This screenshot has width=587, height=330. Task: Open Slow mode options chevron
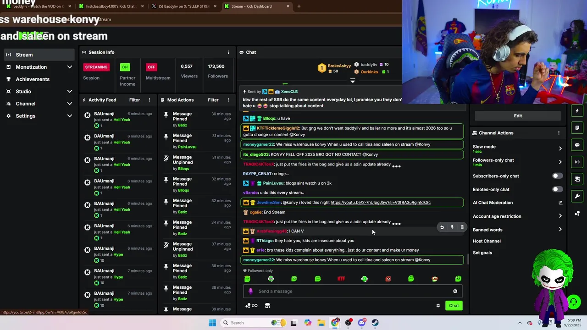[x=560, y=148]
